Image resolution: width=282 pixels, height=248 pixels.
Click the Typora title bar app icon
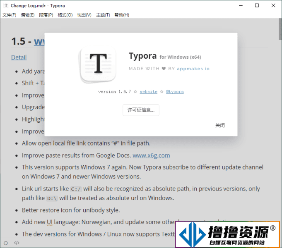(6, 5)
